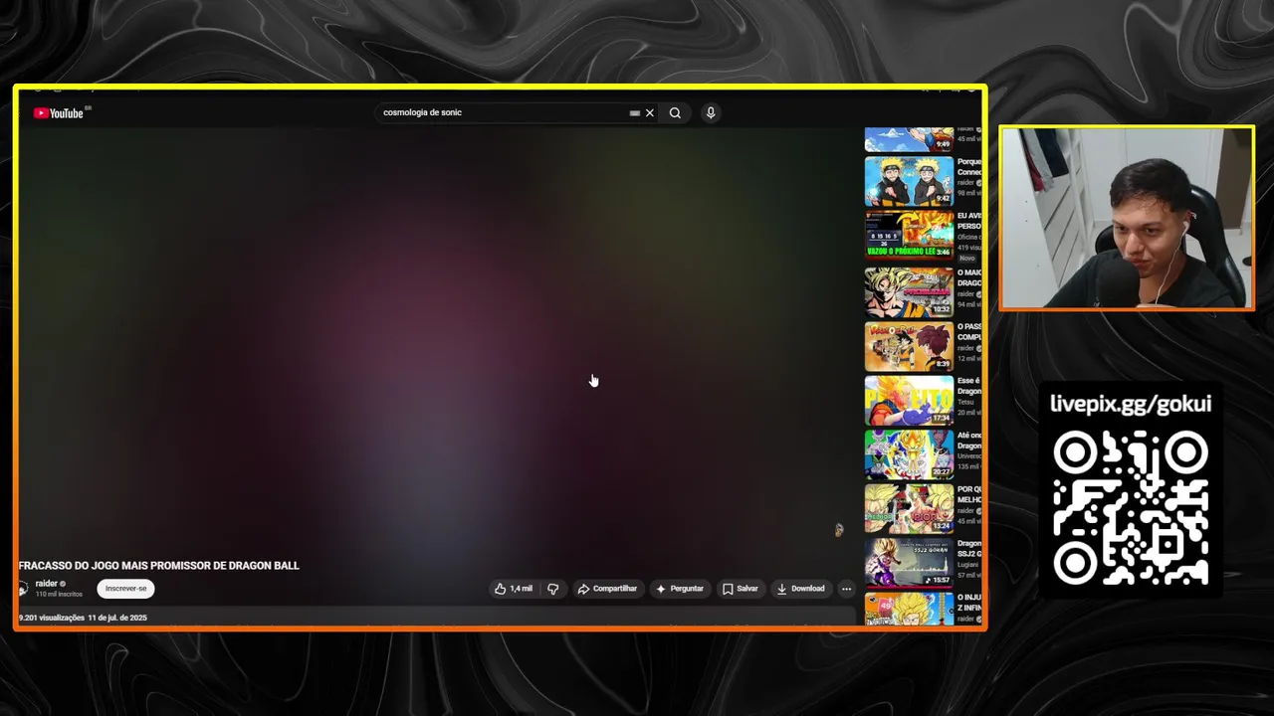Open the suggested video lasting 3:46
The height and width of the screenshot is (716, 1274).
(x=909, y=235)
